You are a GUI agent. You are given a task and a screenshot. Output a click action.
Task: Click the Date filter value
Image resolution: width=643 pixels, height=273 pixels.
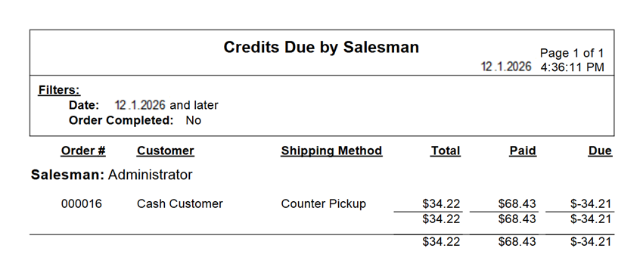point(166,105)
